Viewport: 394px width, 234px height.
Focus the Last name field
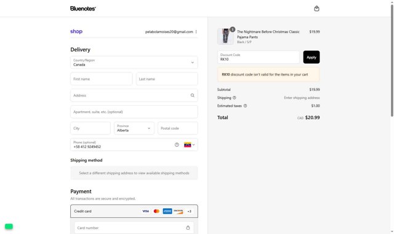(167, 79)
